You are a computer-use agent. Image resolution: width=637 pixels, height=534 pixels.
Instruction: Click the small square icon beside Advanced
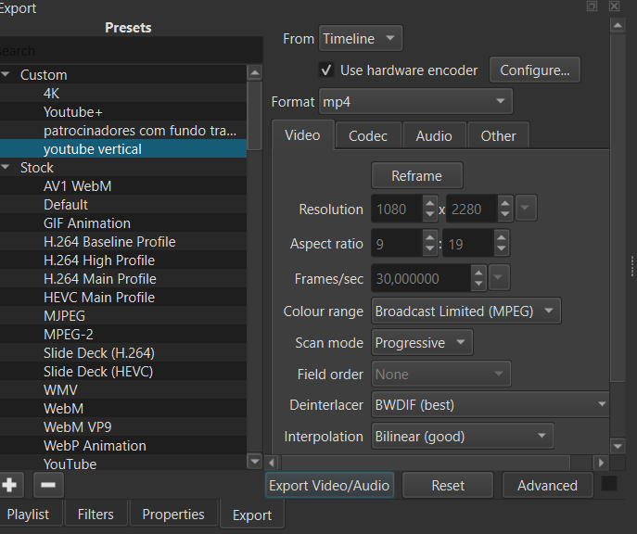click(x=609, y=484)
